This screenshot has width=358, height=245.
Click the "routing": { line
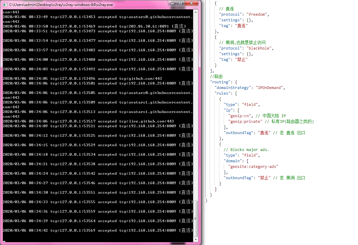pos(223,82)
